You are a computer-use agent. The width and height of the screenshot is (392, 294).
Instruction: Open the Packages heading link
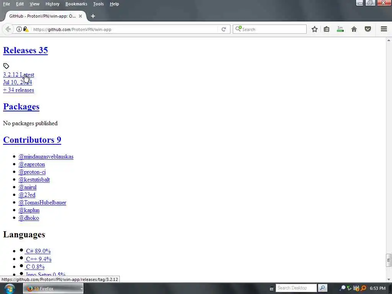tap(21, 106)
